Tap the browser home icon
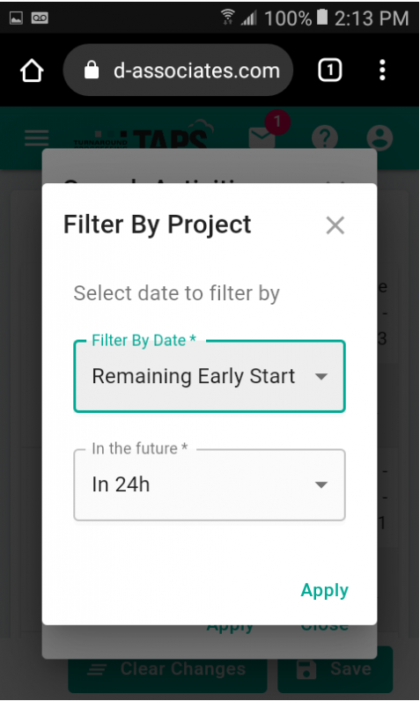 pyautogui.click(x=32, y=70)
